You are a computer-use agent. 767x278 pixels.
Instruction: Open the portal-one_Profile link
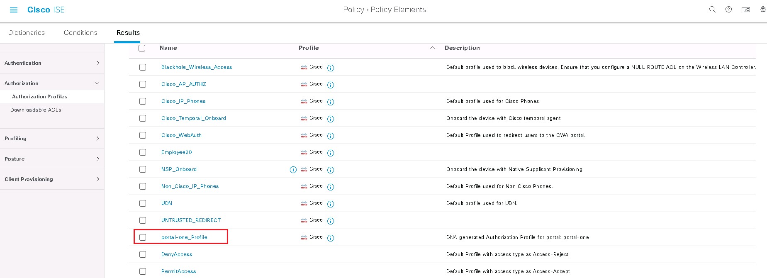coord(184,237)
